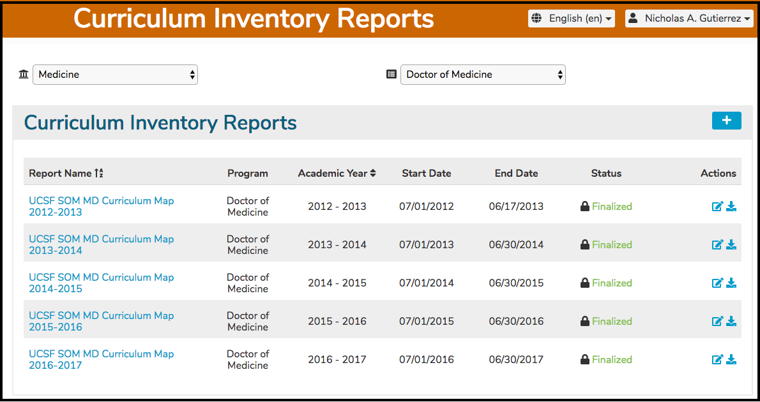Click the lock icon in 2016-2017 row

pyautogui.click(x=585, y=360)
